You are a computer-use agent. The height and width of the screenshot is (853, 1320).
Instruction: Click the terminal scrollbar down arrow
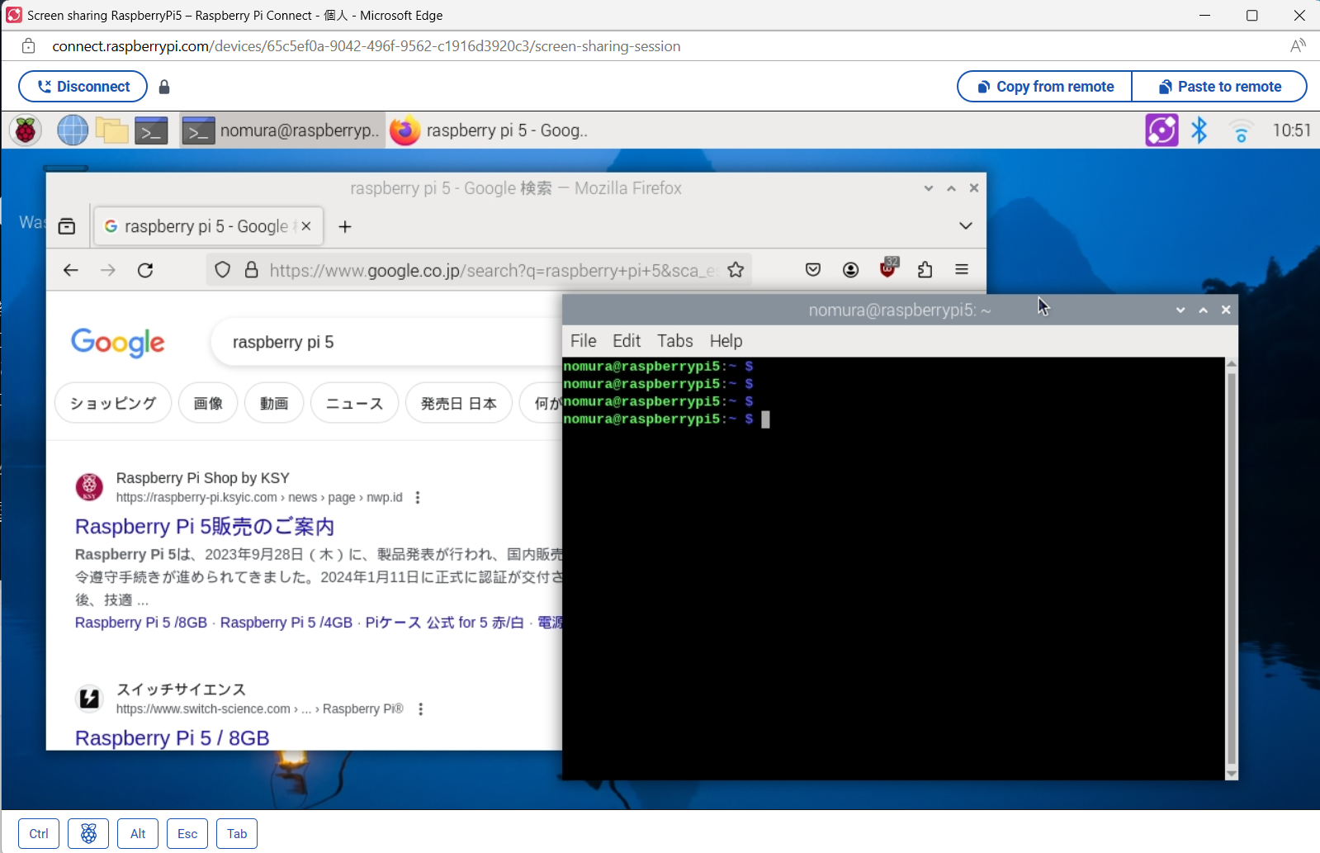click(x=1231, y=774)
